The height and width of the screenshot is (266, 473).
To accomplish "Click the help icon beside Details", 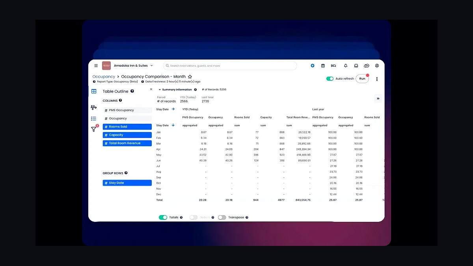I will coord(213,218).
